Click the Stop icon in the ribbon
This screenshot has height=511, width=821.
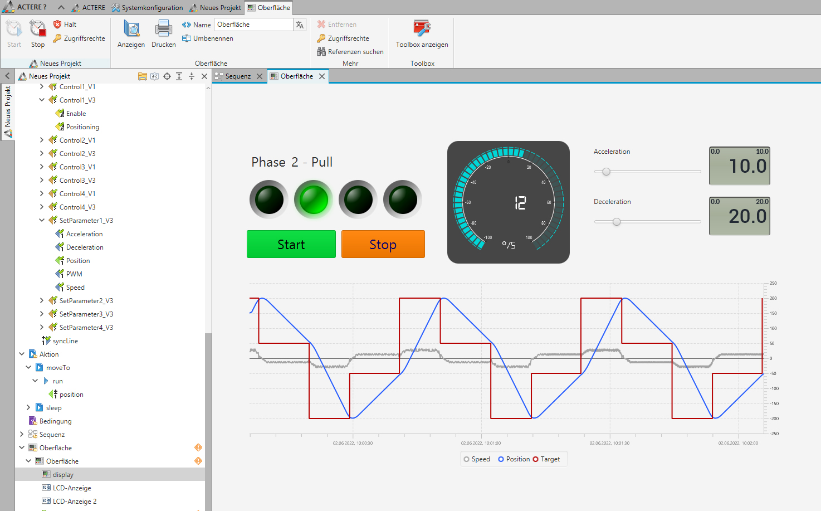click(38, 29)
